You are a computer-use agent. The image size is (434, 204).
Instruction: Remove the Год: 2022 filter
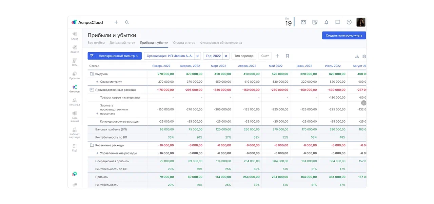point(226,56)
